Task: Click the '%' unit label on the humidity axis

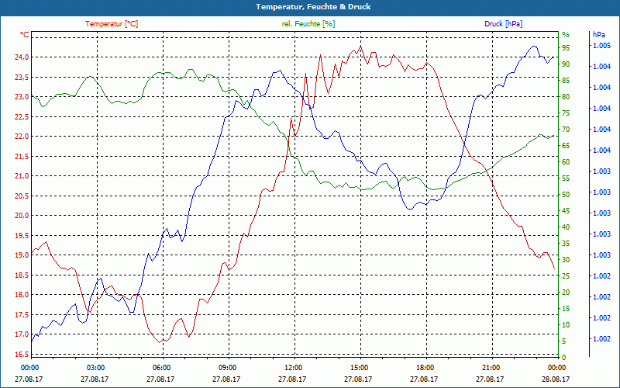Action: click(566, 34)
